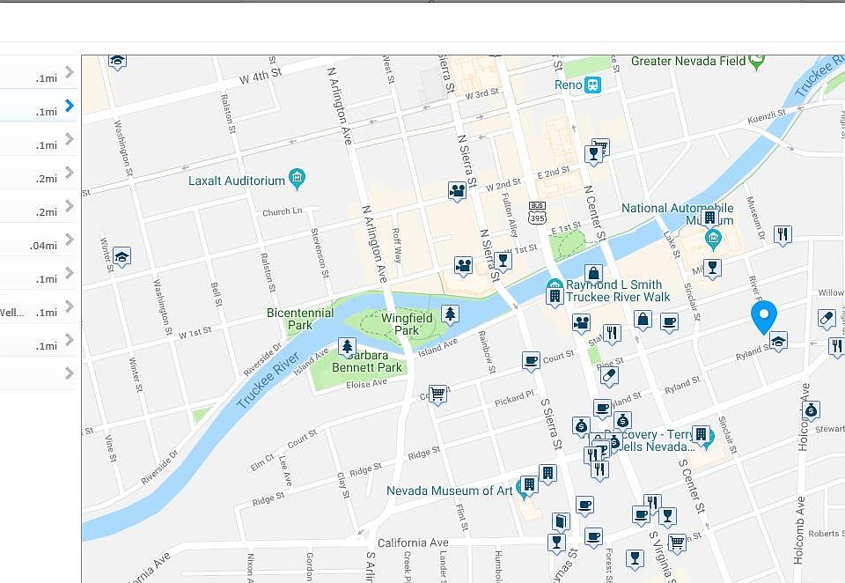Open the highlighted blue chevron result

[69, 105]
